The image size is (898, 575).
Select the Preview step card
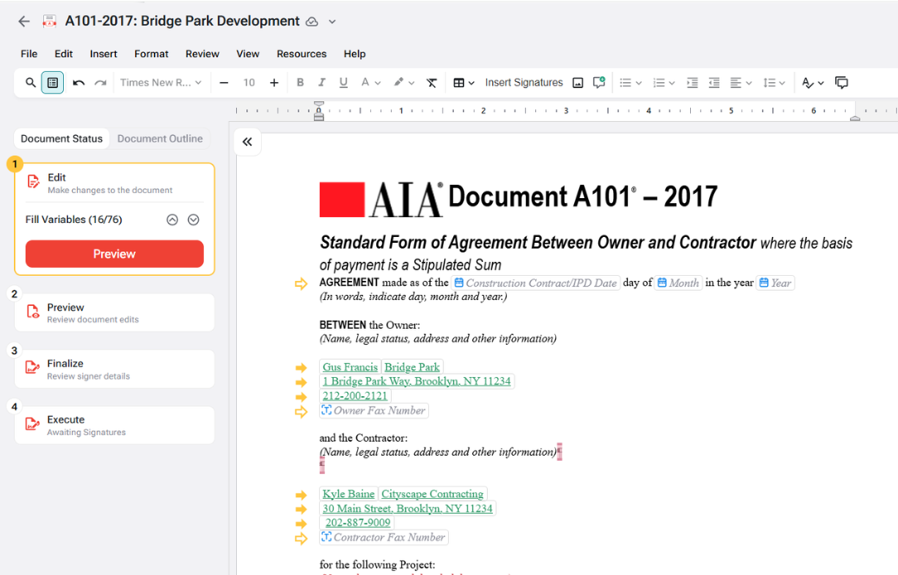tap(114, 312)
